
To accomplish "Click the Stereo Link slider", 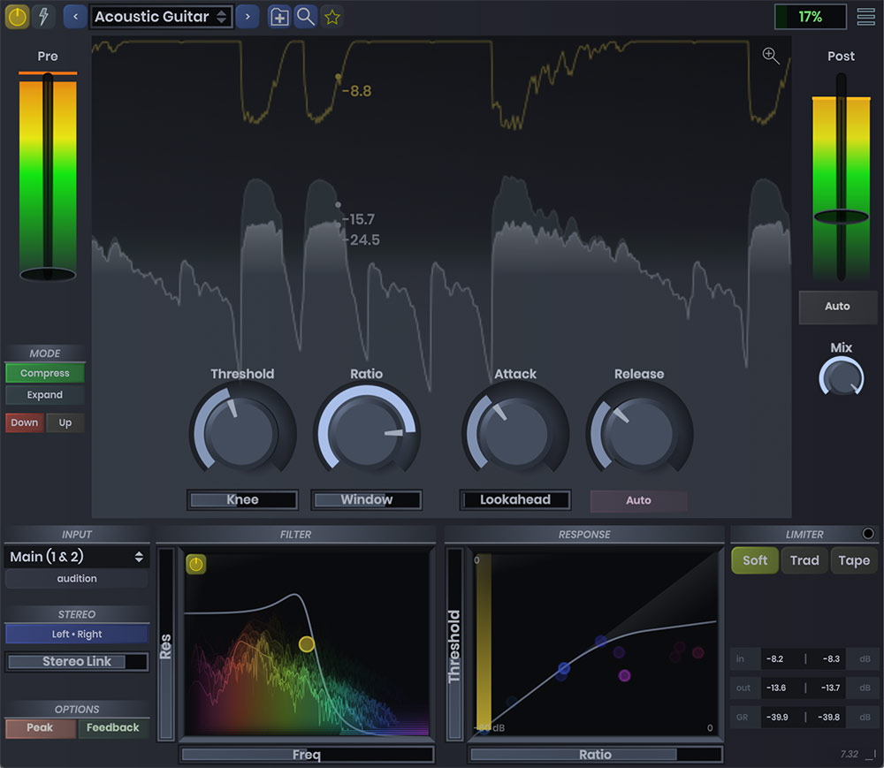I will [x=76, y=661].
